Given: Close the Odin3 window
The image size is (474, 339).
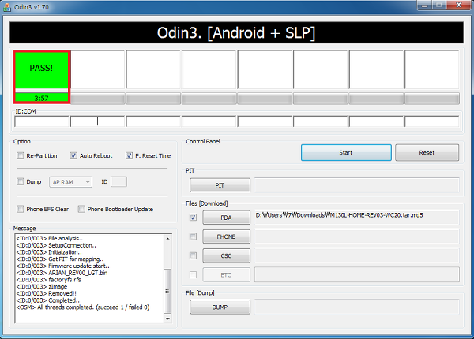Looking at the screenshot, I should pos(459,6).
